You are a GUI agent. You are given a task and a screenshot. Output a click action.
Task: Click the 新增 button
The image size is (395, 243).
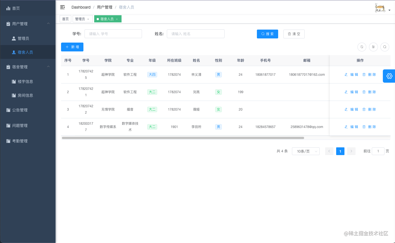coord(72,47)
